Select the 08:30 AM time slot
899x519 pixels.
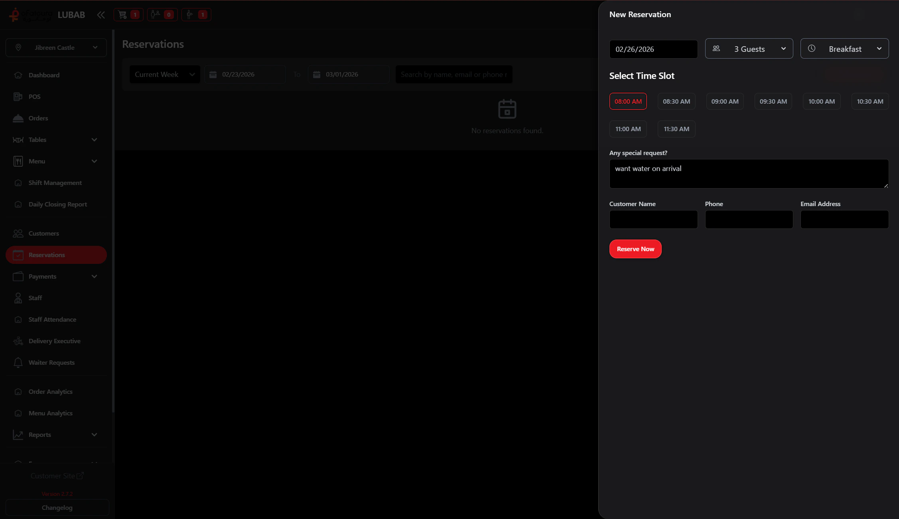[676, 101]
